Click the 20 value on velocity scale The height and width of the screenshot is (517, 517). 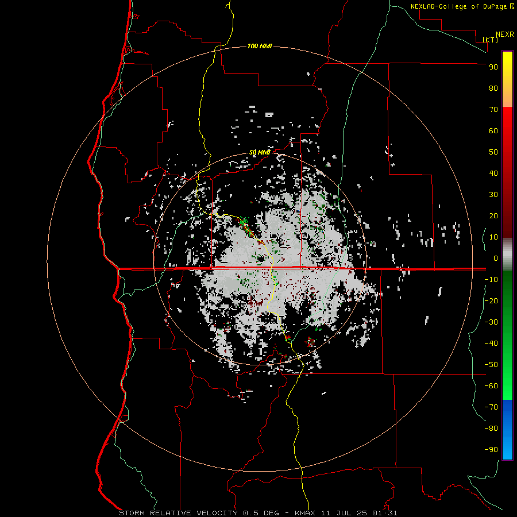pos(493,215)
